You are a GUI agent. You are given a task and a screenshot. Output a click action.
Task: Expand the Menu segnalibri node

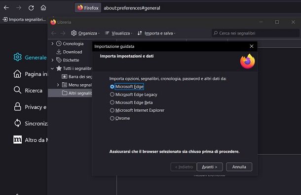(58, 85)
